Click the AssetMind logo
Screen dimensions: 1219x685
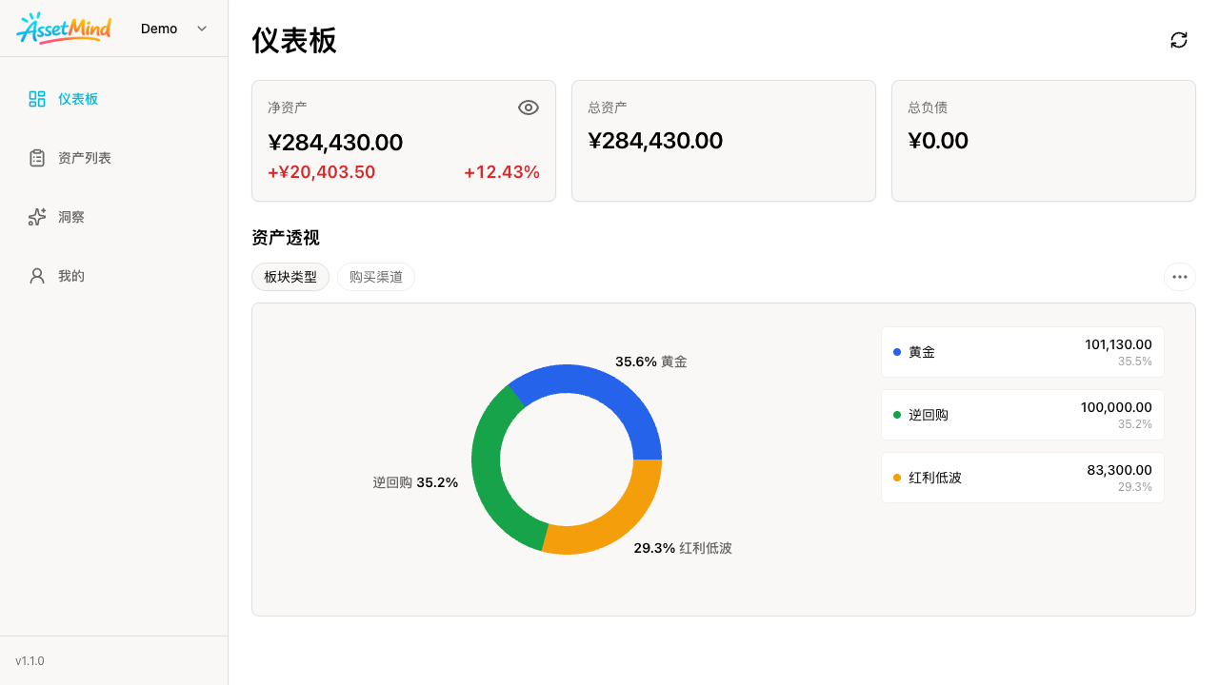pyautogui.click(x=64, y=29)
